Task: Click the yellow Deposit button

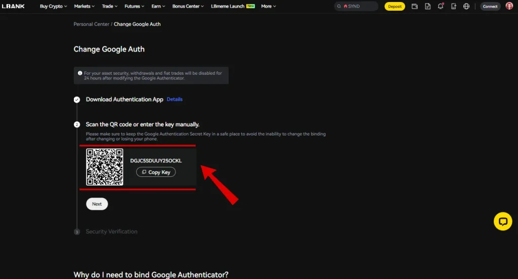Action: tap(395, 6)
